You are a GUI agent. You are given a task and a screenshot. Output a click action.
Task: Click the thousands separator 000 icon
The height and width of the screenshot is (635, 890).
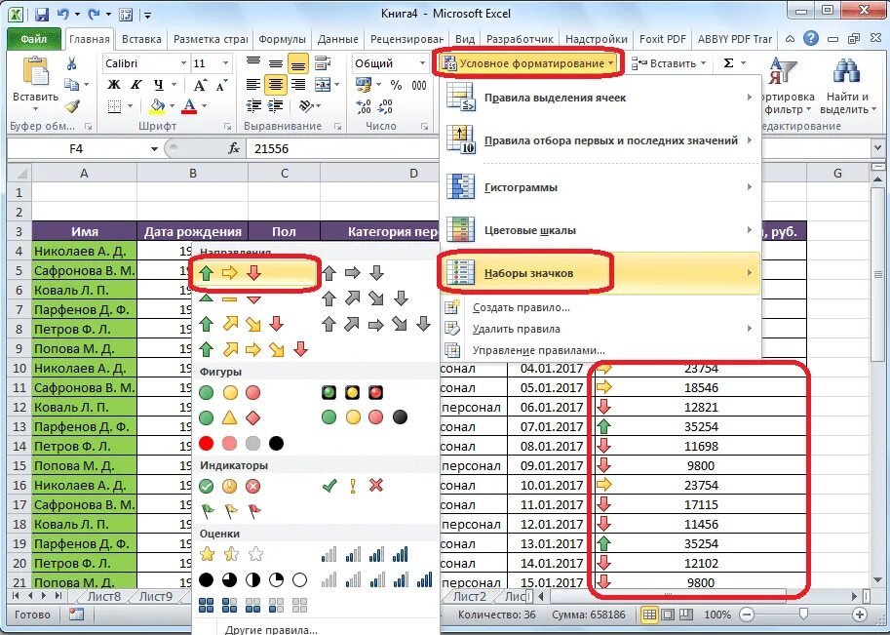[419, 85]
